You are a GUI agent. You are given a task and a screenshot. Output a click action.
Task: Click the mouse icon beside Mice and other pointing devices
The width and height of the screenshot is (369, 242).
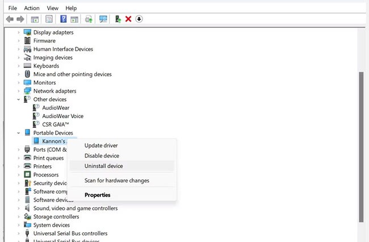(27, 74)
